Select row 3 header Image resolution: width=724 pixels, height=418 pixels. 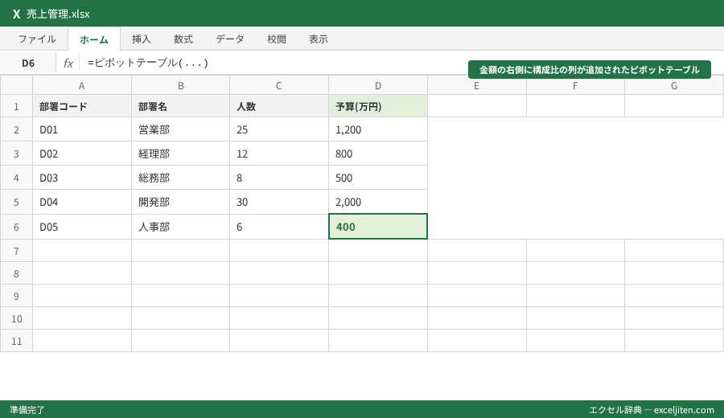(16, 154)
